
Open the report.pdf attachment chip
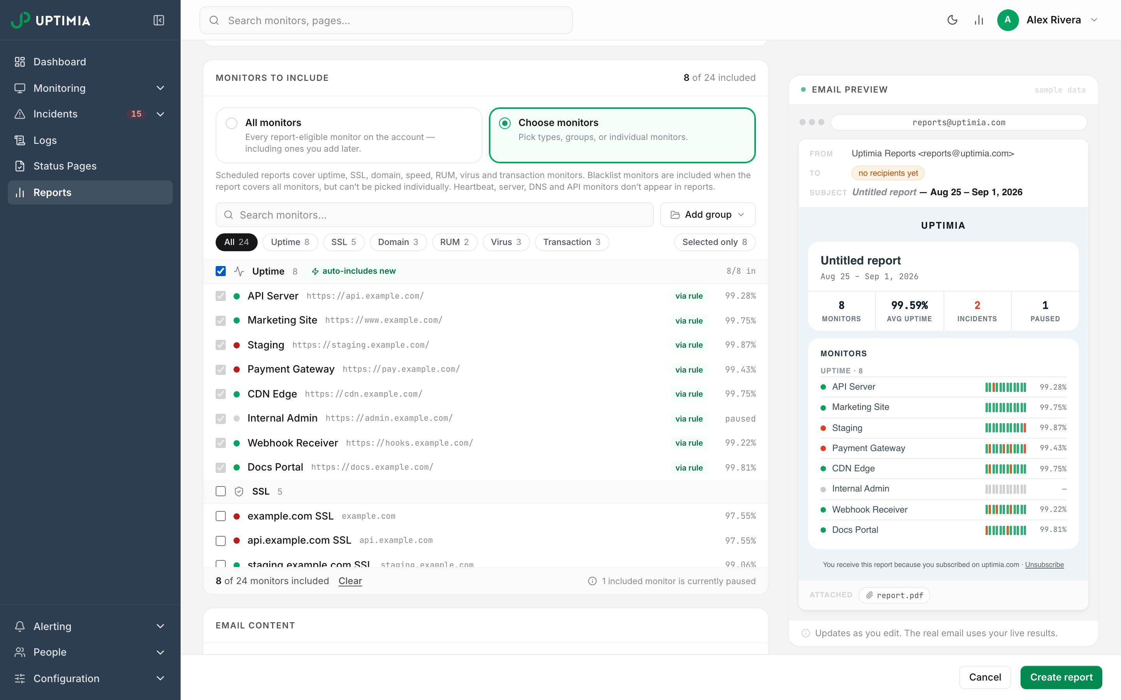point(894,595)
